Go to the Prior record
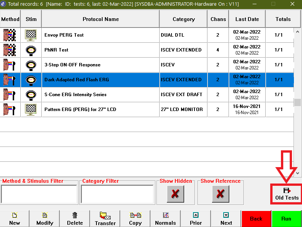302x227 pixels. pyautogui.click(x=196, y=219)
